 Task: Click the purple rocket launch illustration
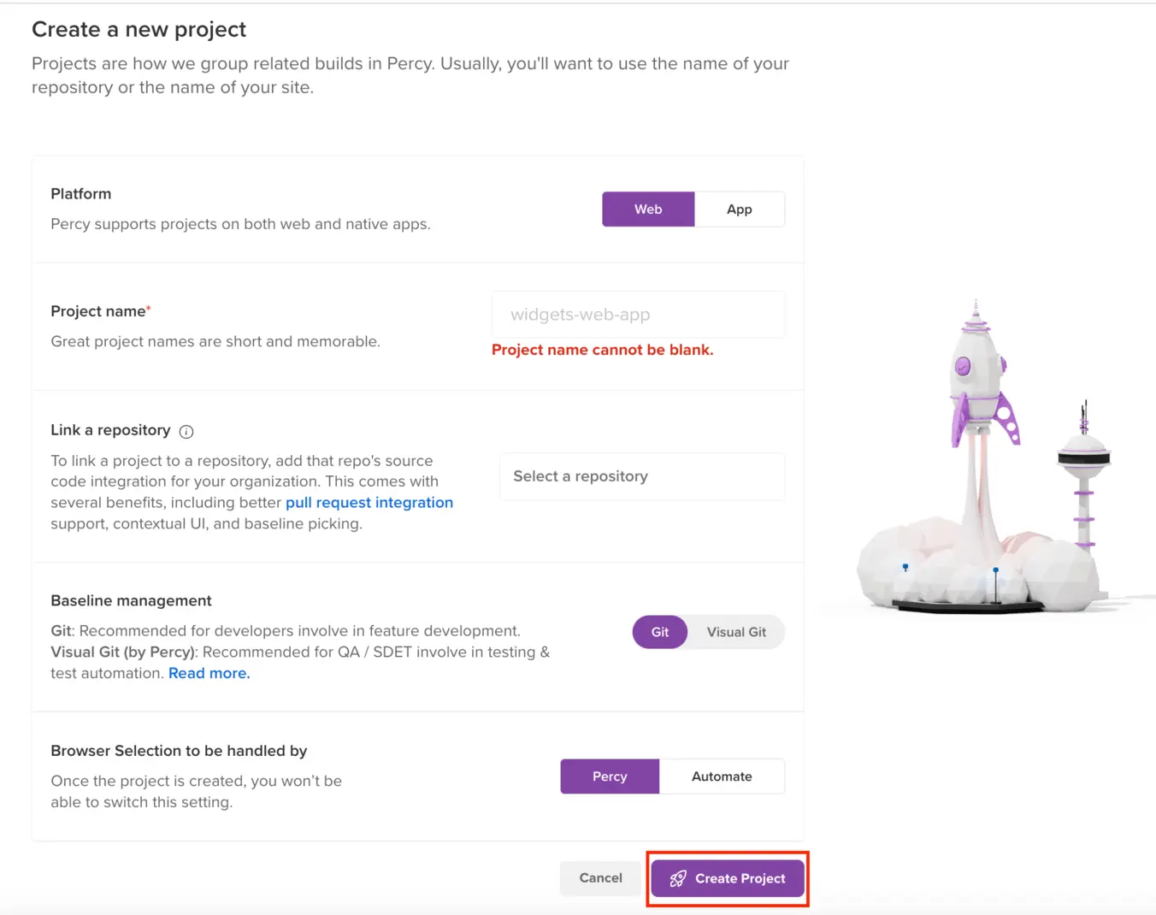tap(980, 385)
